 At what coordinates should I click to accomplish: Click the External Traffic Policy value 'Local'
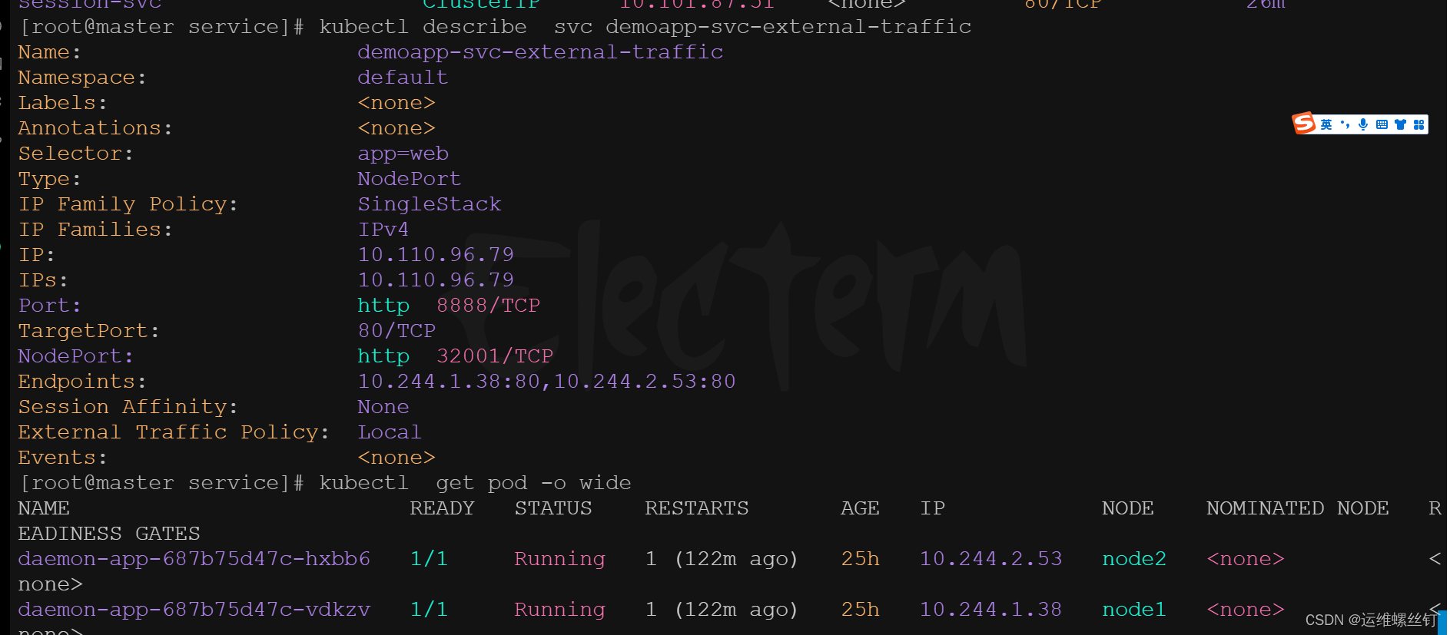[x=390, y=432]
